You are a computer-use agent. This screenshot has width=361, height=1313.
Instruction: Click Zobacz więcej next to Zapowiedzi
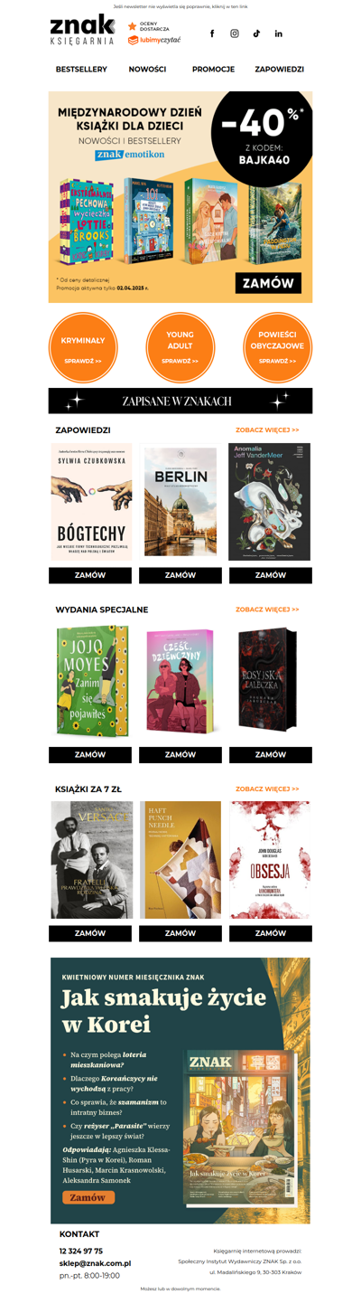[267, 430]
